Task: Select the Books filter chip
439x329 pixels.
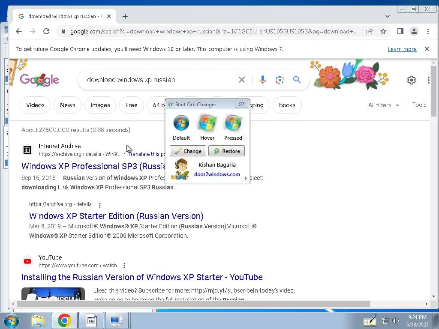Action: 287,105
